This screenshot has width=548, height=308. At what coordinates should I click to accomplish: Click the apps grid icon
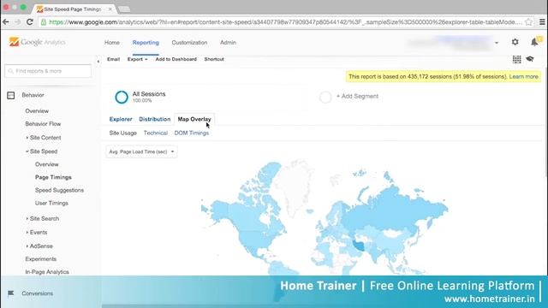[x=516, y=59]
